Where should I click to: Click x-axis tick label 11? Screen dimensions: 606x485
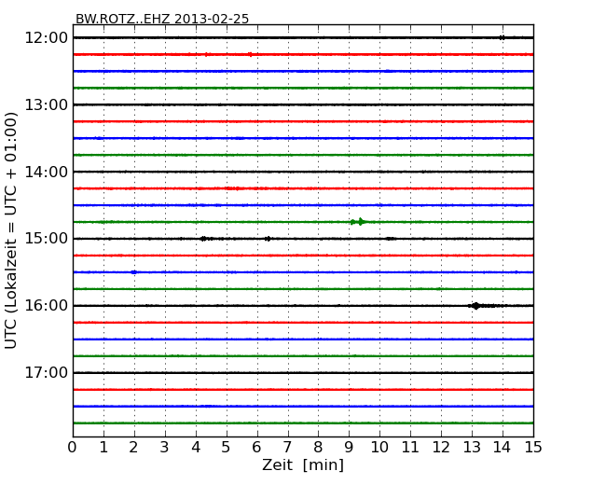[410, 448]
